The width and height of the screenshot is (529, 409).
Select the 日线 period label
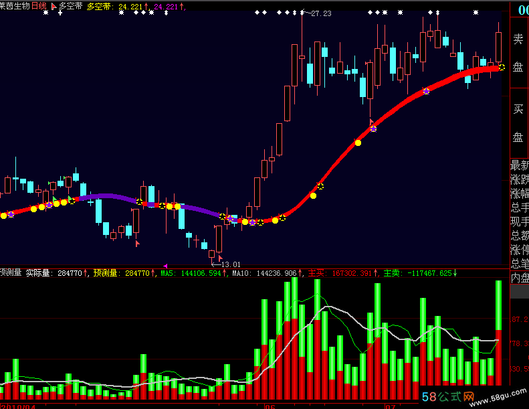(39, 6)
